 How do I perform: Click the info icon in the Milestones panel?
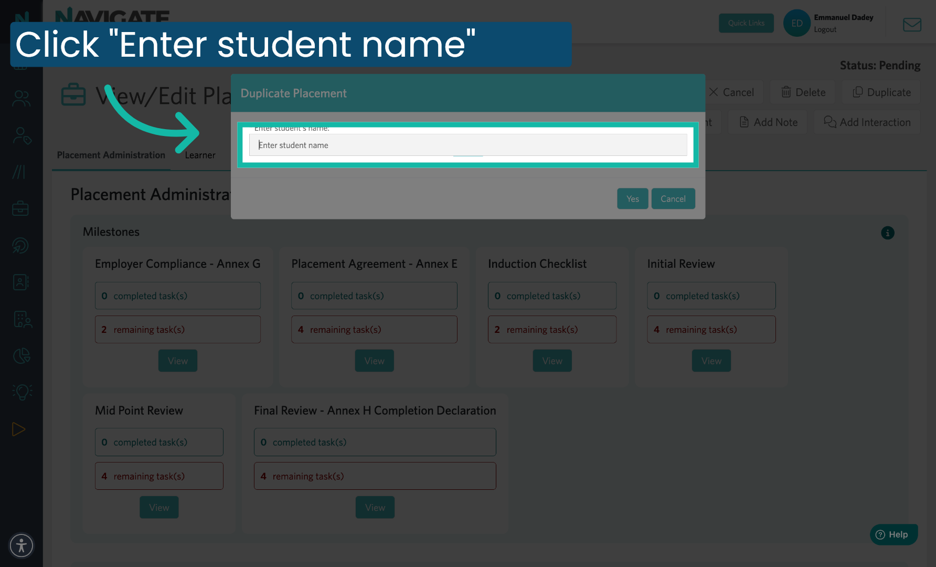pyautogui.click(x=888, y=233)
